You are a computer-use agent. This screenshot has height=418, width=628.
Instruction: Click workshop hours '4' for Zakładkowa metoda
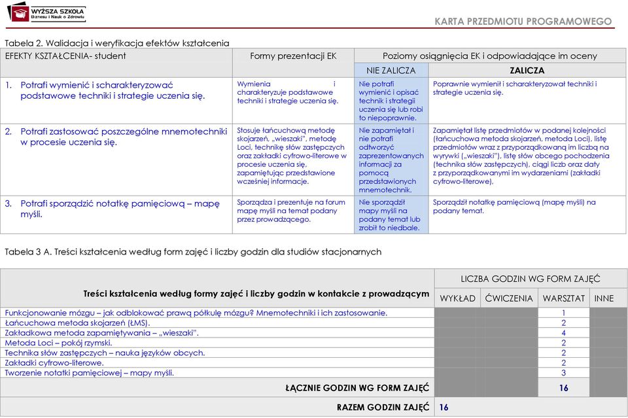[563, 333]
